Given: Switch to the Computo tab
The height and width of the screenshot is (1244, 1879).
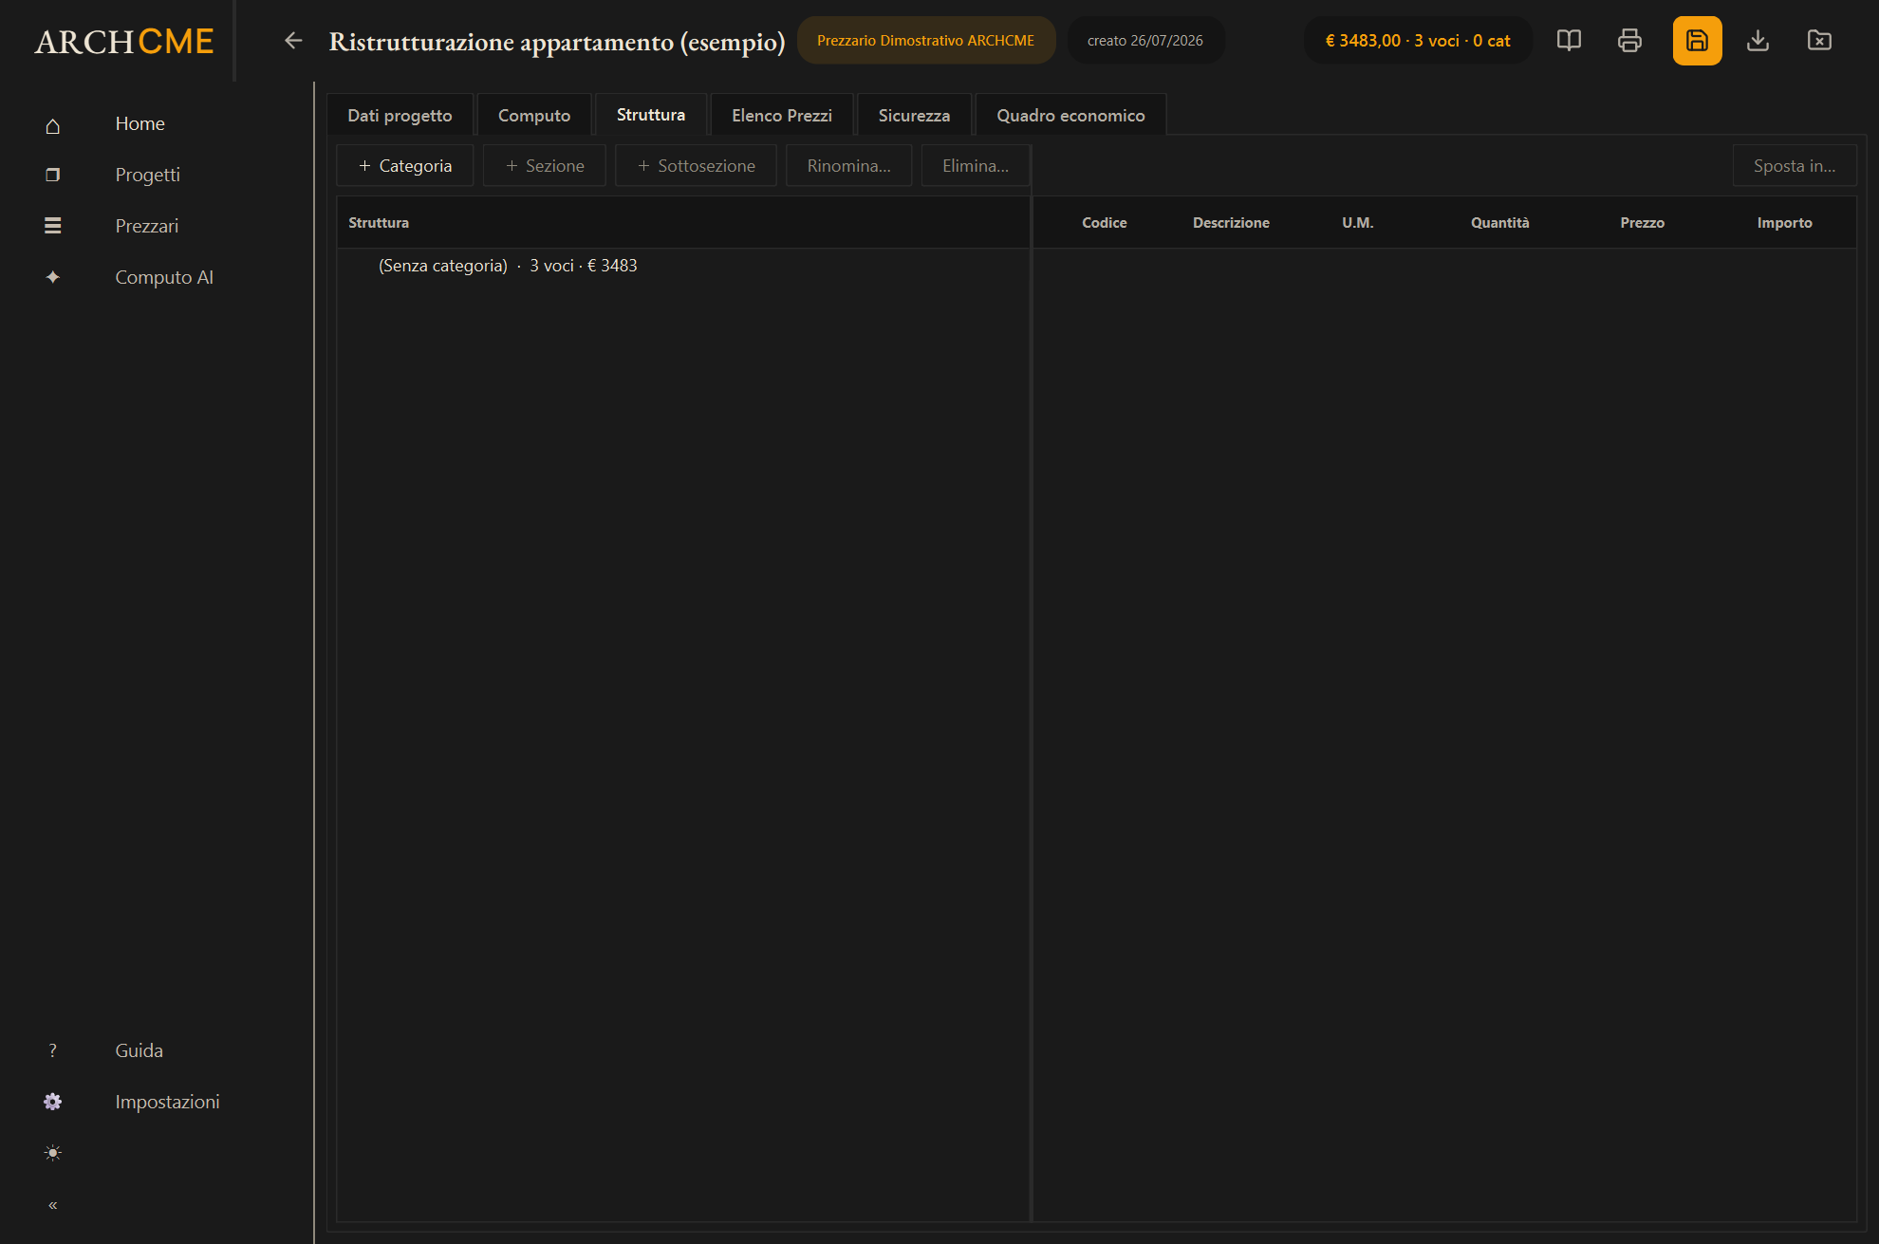Looking at the screenshot, I should click(x=534, y=116).
